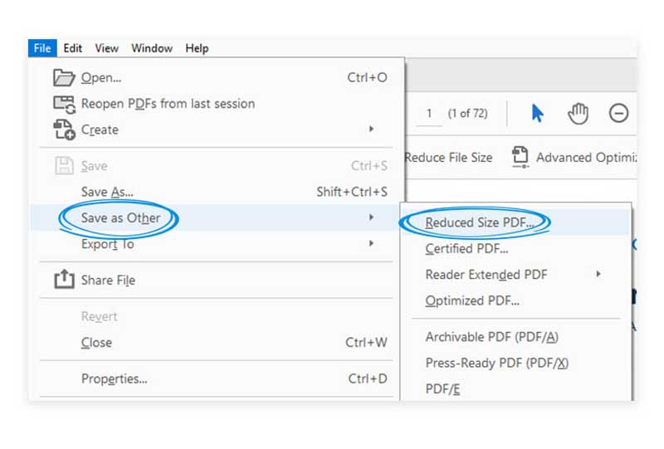Click the zoom out minus icon

click(x=618, y=114)
